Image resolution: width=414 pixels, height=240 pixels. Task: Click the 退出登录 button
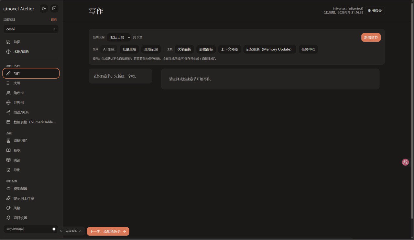(375, 11)
